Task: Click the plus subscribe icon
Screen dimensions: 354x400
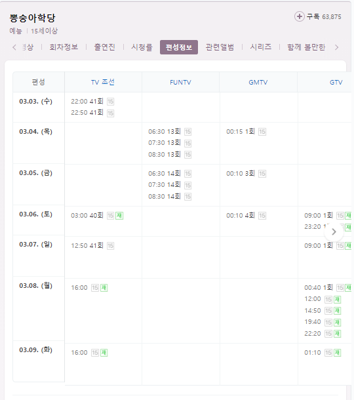Action: pos(300,16)
